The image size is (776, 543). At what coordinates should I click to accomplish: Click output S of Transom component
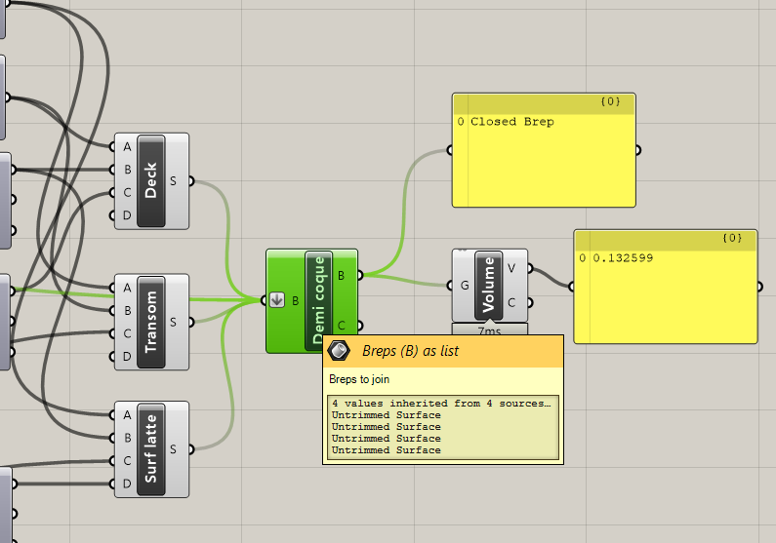[x=173, y=322]
